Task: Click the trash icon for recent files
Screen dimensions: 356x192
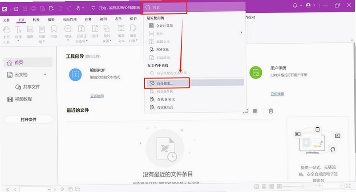Action: click(271, 111)
